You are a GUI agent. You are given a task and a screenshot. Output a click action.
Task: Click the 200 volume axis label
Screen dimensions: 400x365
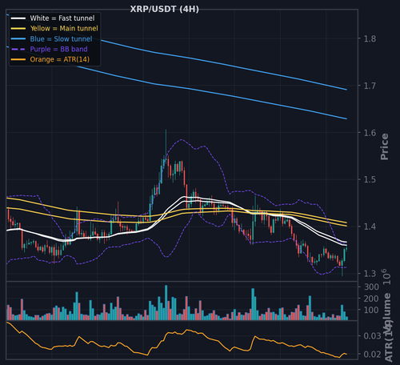371,299
